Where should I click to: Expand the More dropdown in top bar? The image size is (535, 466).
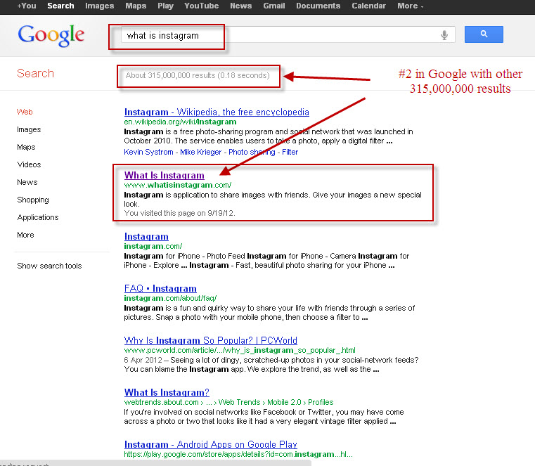coord(410,6)
